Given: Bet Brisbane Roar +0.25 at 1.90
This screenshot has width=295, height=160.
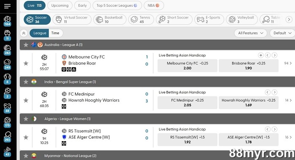Looking at the screenshot, I should pos(249,66).
